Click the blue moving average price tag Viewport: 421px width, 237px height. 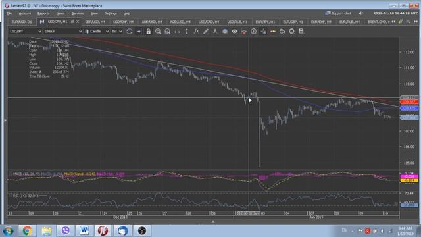point(409,108)
